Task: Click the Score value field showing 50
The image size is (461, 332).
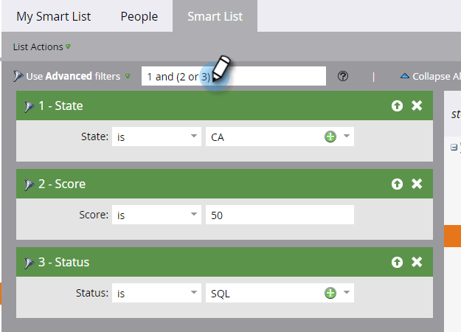Action: [x=280, y=215]
